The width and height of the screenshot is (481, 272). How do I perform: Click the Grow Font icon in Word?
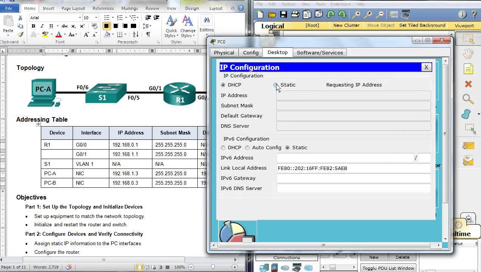point(86,35)
